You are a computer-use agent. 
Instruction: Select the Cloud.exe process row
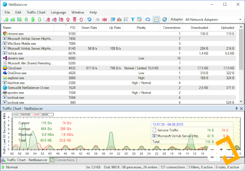pyautogui.click(x=119, y=68)
